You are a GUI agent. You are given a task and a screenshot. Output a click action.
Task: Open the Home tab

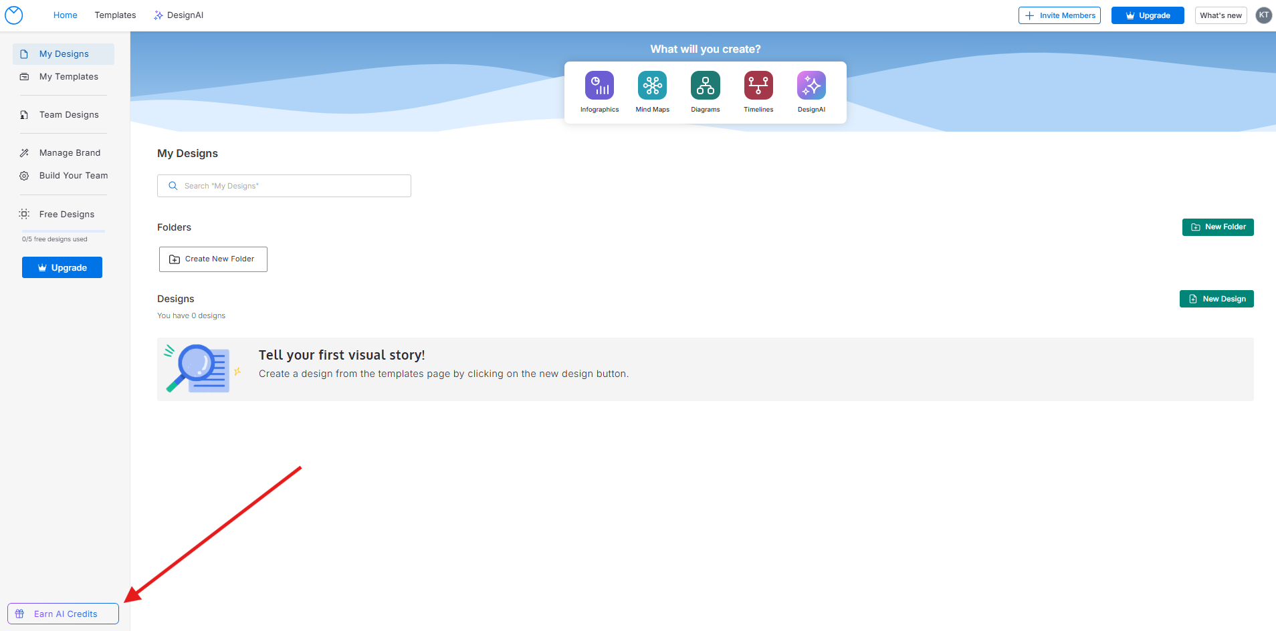coord(66,15)
